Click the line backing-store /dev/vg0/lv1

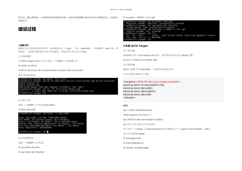pyautogui.click(x=139, y=91)
